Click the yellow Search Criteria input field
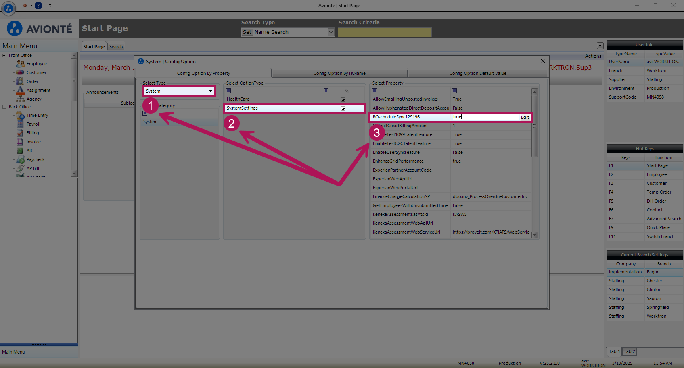 coord(384,32)
